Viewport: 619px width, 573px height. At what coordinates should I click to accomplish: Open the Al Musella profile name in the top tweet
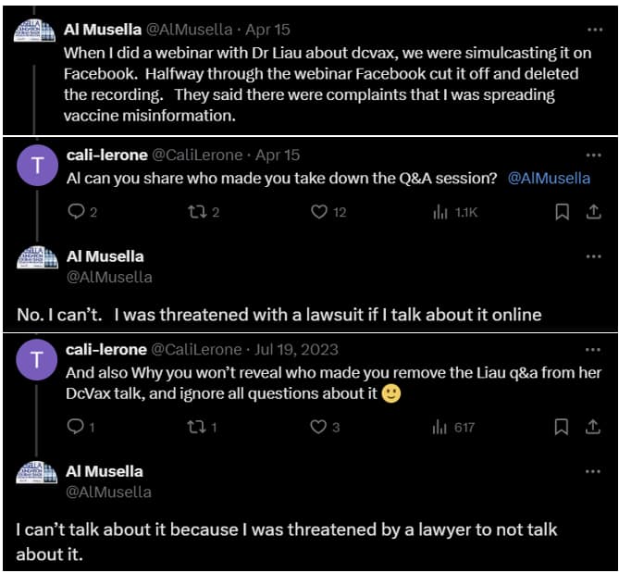click(x=102, y=30)
